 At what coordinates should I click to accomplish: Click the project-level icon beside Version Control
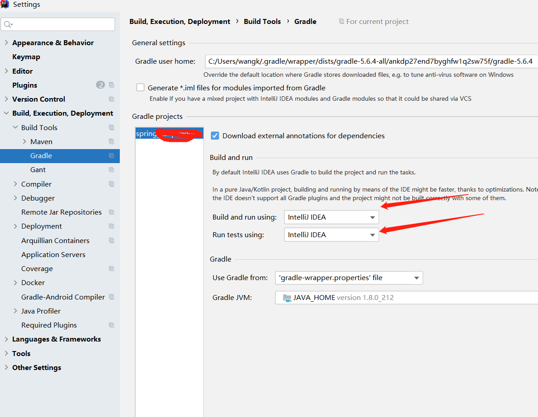coord(111,99)
